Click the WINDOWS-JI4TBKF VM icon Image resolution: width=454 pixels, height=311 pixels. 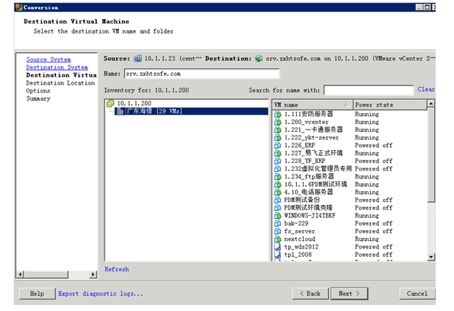[278, 216]
